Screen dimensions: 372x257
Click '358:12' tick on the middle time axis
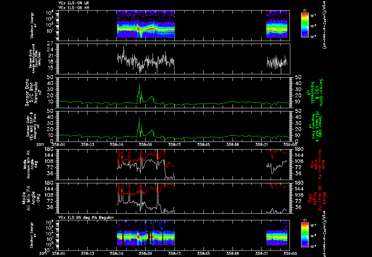point(174,144)
